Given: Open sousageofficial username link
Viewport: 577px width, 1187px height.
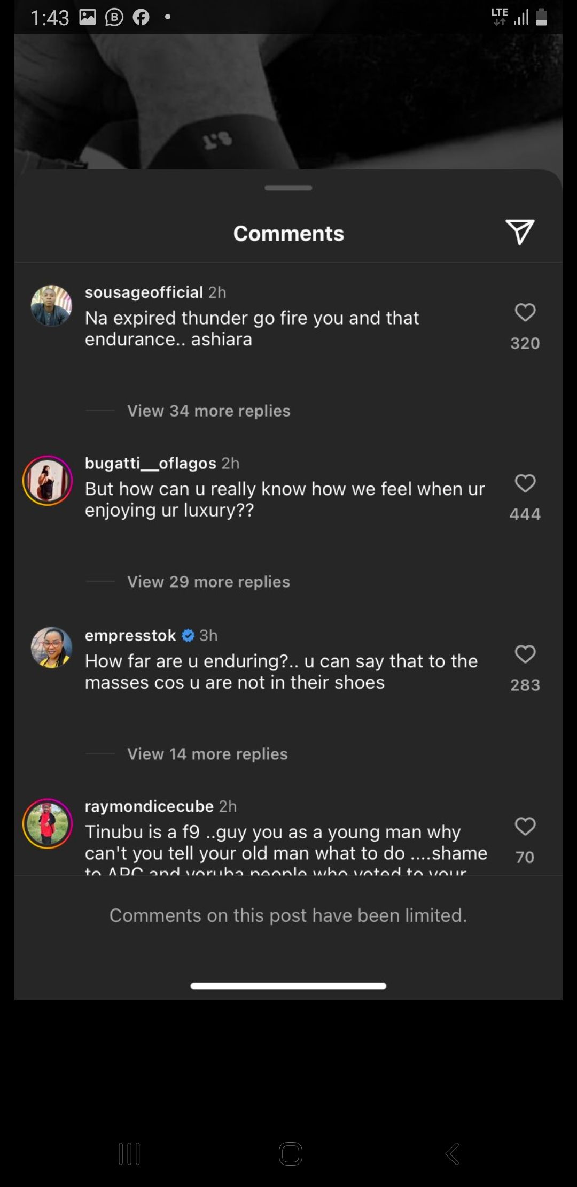Looking at the screenshot, I should tap(144, 292).
